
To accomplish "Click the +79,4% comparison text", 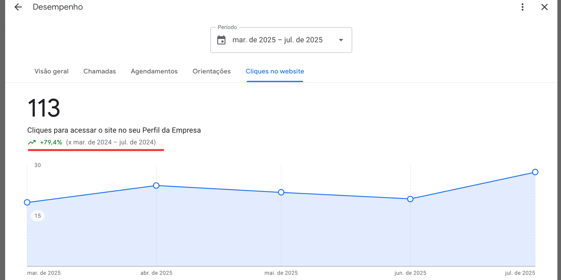I will tap(51, 142).
